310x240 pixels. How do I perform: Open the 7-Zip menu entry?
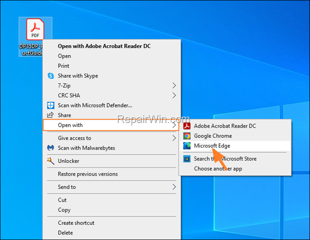tap(112, 86)
